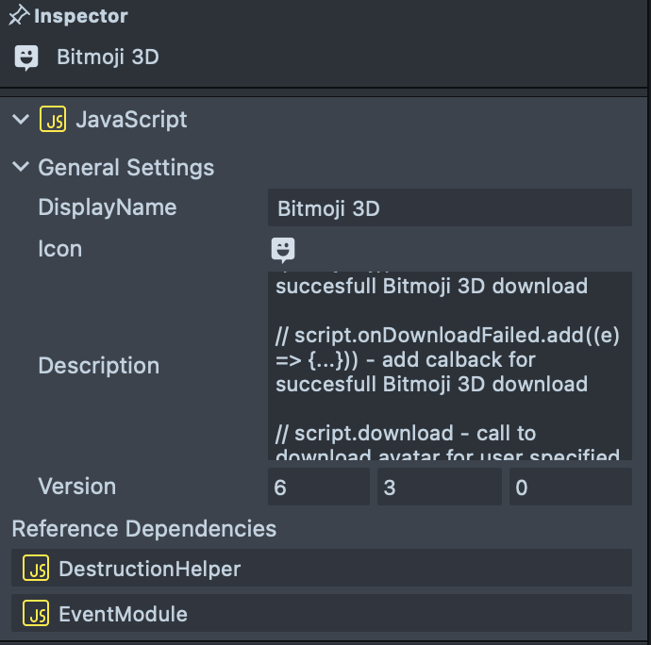The image size is (651, 645).
Task: Click inside the Description text area
Action: point(449,366)
